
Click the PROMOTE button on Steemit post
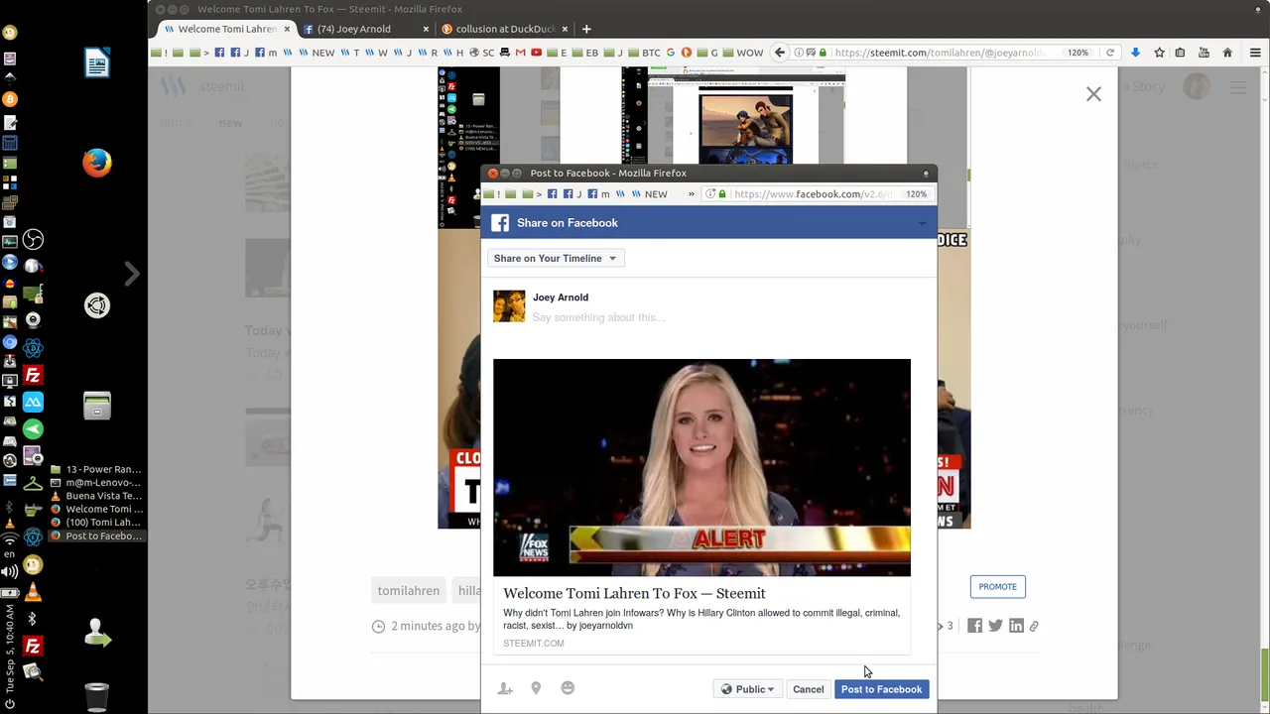point(997,586)
